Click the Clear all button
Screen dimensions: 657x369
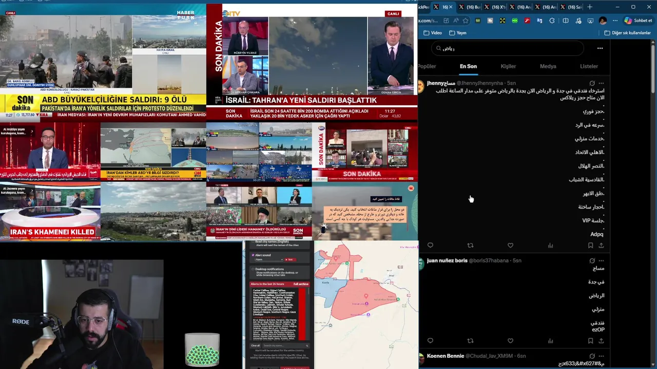click(x=256, y=345)
